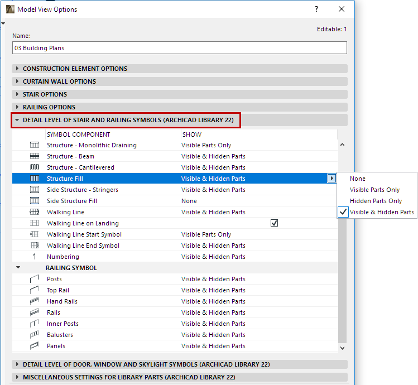Select the Structure - Cantilevered row
Screen dimensions: 418x385
coord(175,167)
